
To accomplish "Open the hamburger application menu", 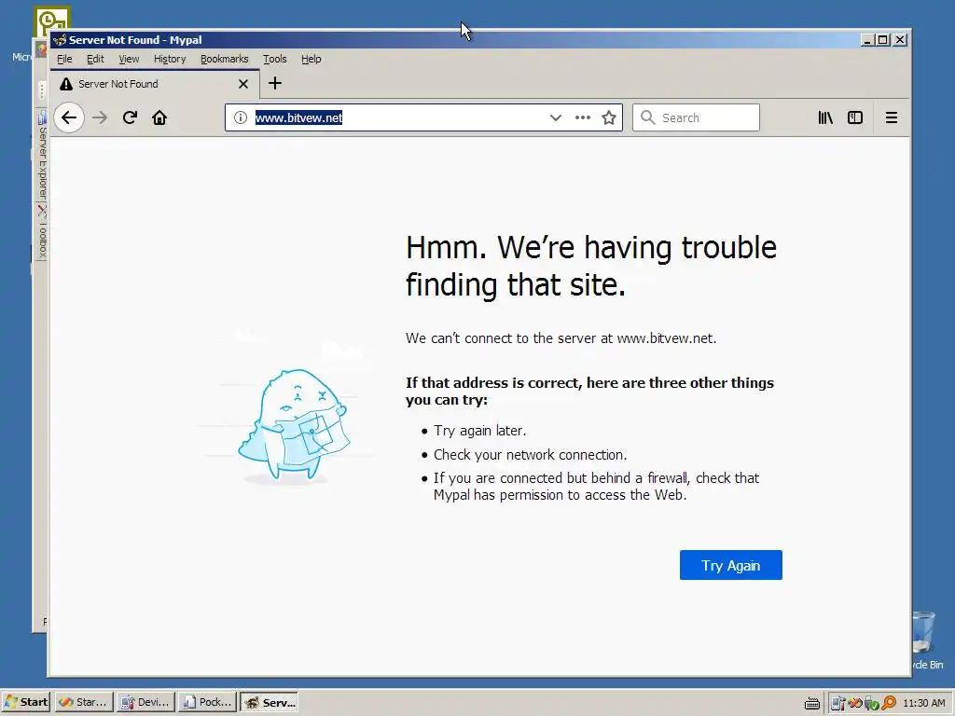I will pyautogui.click(x=891, y=117).
